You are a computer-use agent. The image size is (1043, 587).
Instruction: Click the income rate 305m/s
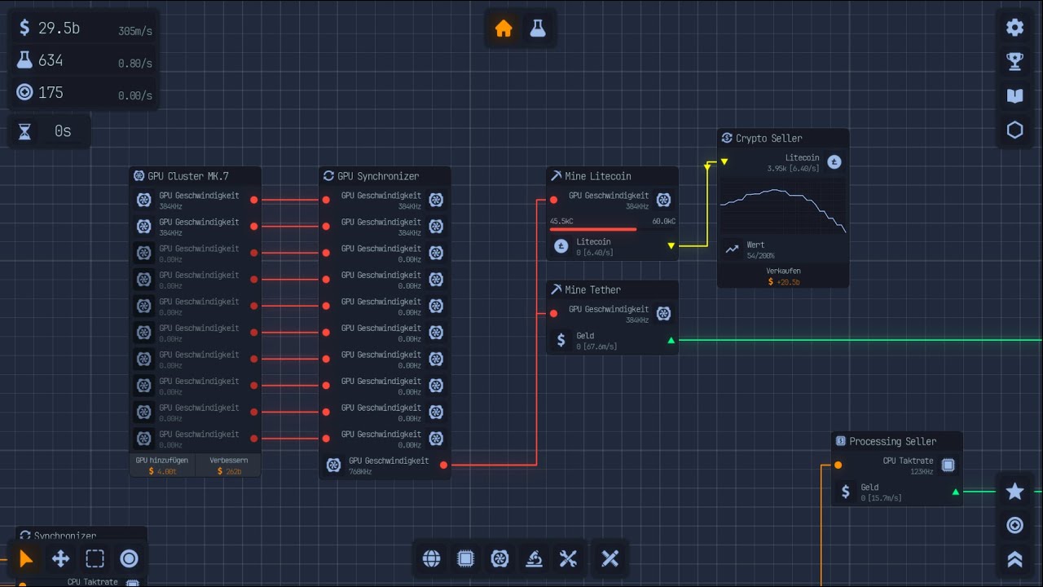coord(135,32)
